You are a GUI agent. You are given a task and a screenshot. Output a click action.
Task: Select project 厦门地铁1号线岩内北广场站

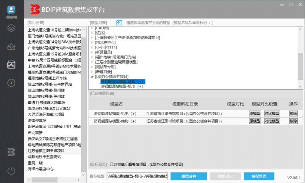click(54, 36)
